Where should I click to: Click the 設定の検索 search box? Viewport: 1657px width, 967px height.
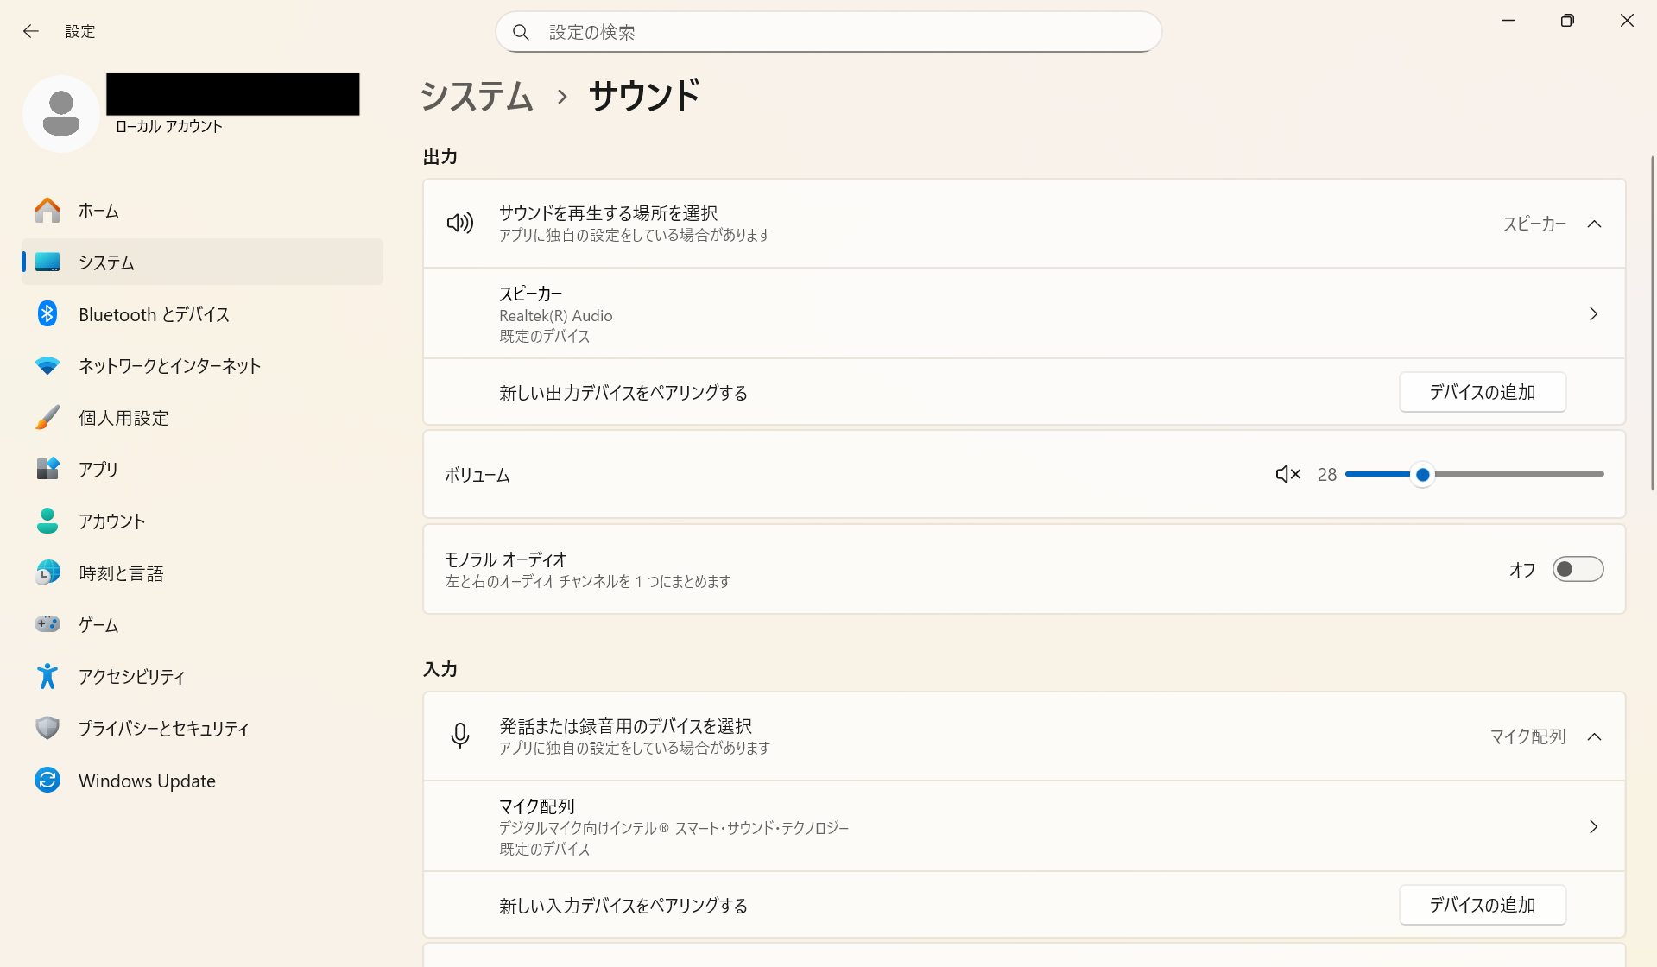pyautogui.click(x=829, y=32)
